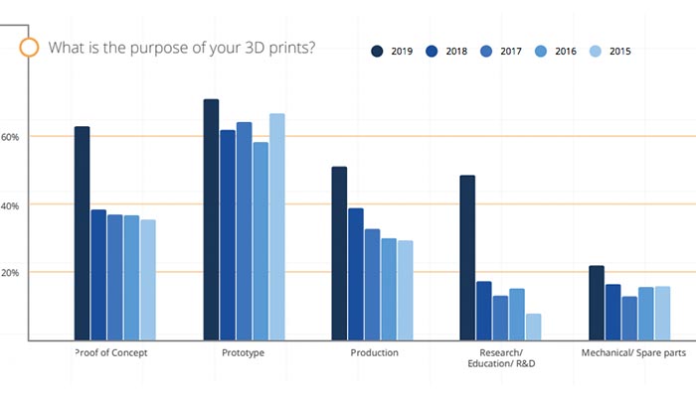
Task: Click the Production category label
Action: [x=374, y=352]
